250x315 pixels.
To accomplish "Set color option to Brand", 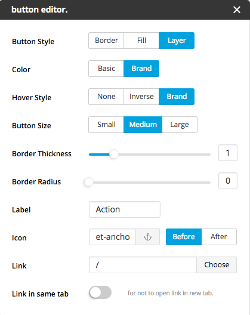I will (x=141, y=69).
